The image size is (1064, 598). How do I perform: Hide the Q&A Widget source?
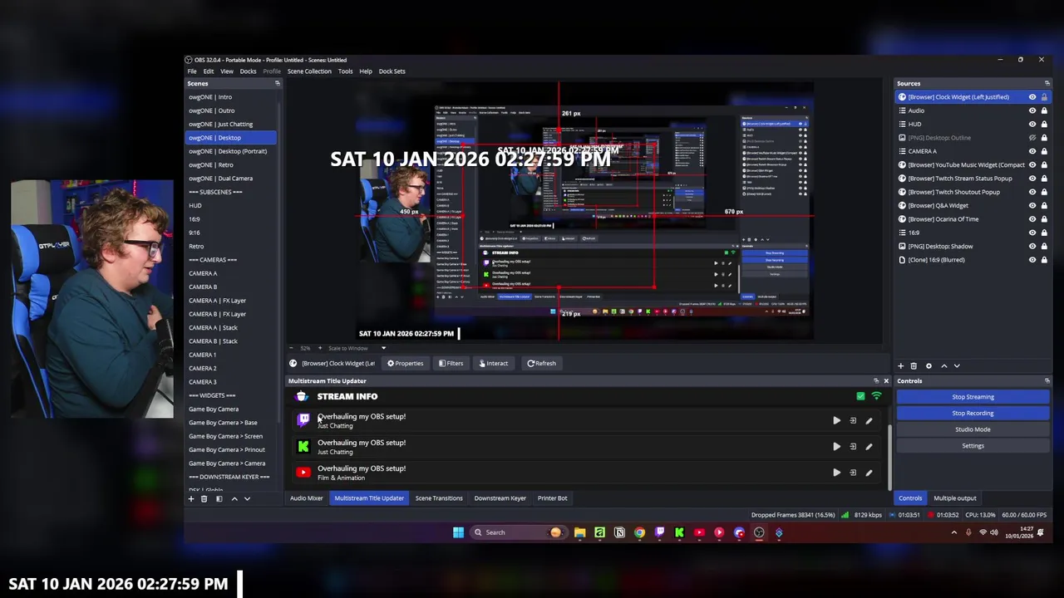[1032, 205]
